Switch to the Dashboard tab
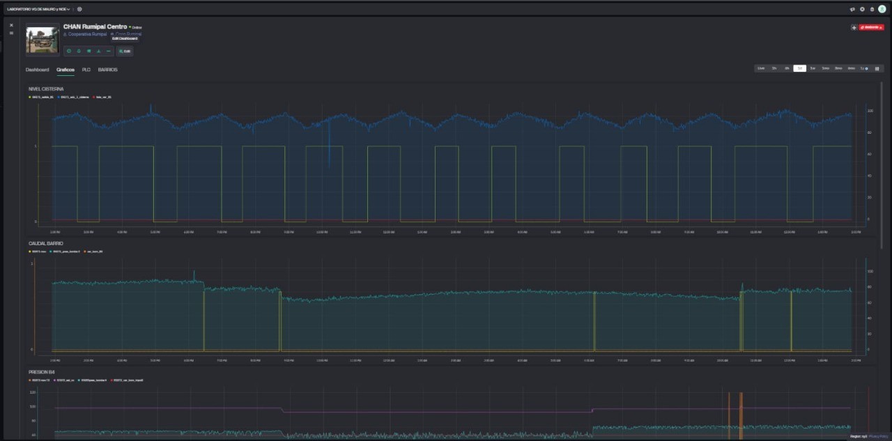This screenshot has width=892, height=441. pyautogui.click(x=37, y=70)
